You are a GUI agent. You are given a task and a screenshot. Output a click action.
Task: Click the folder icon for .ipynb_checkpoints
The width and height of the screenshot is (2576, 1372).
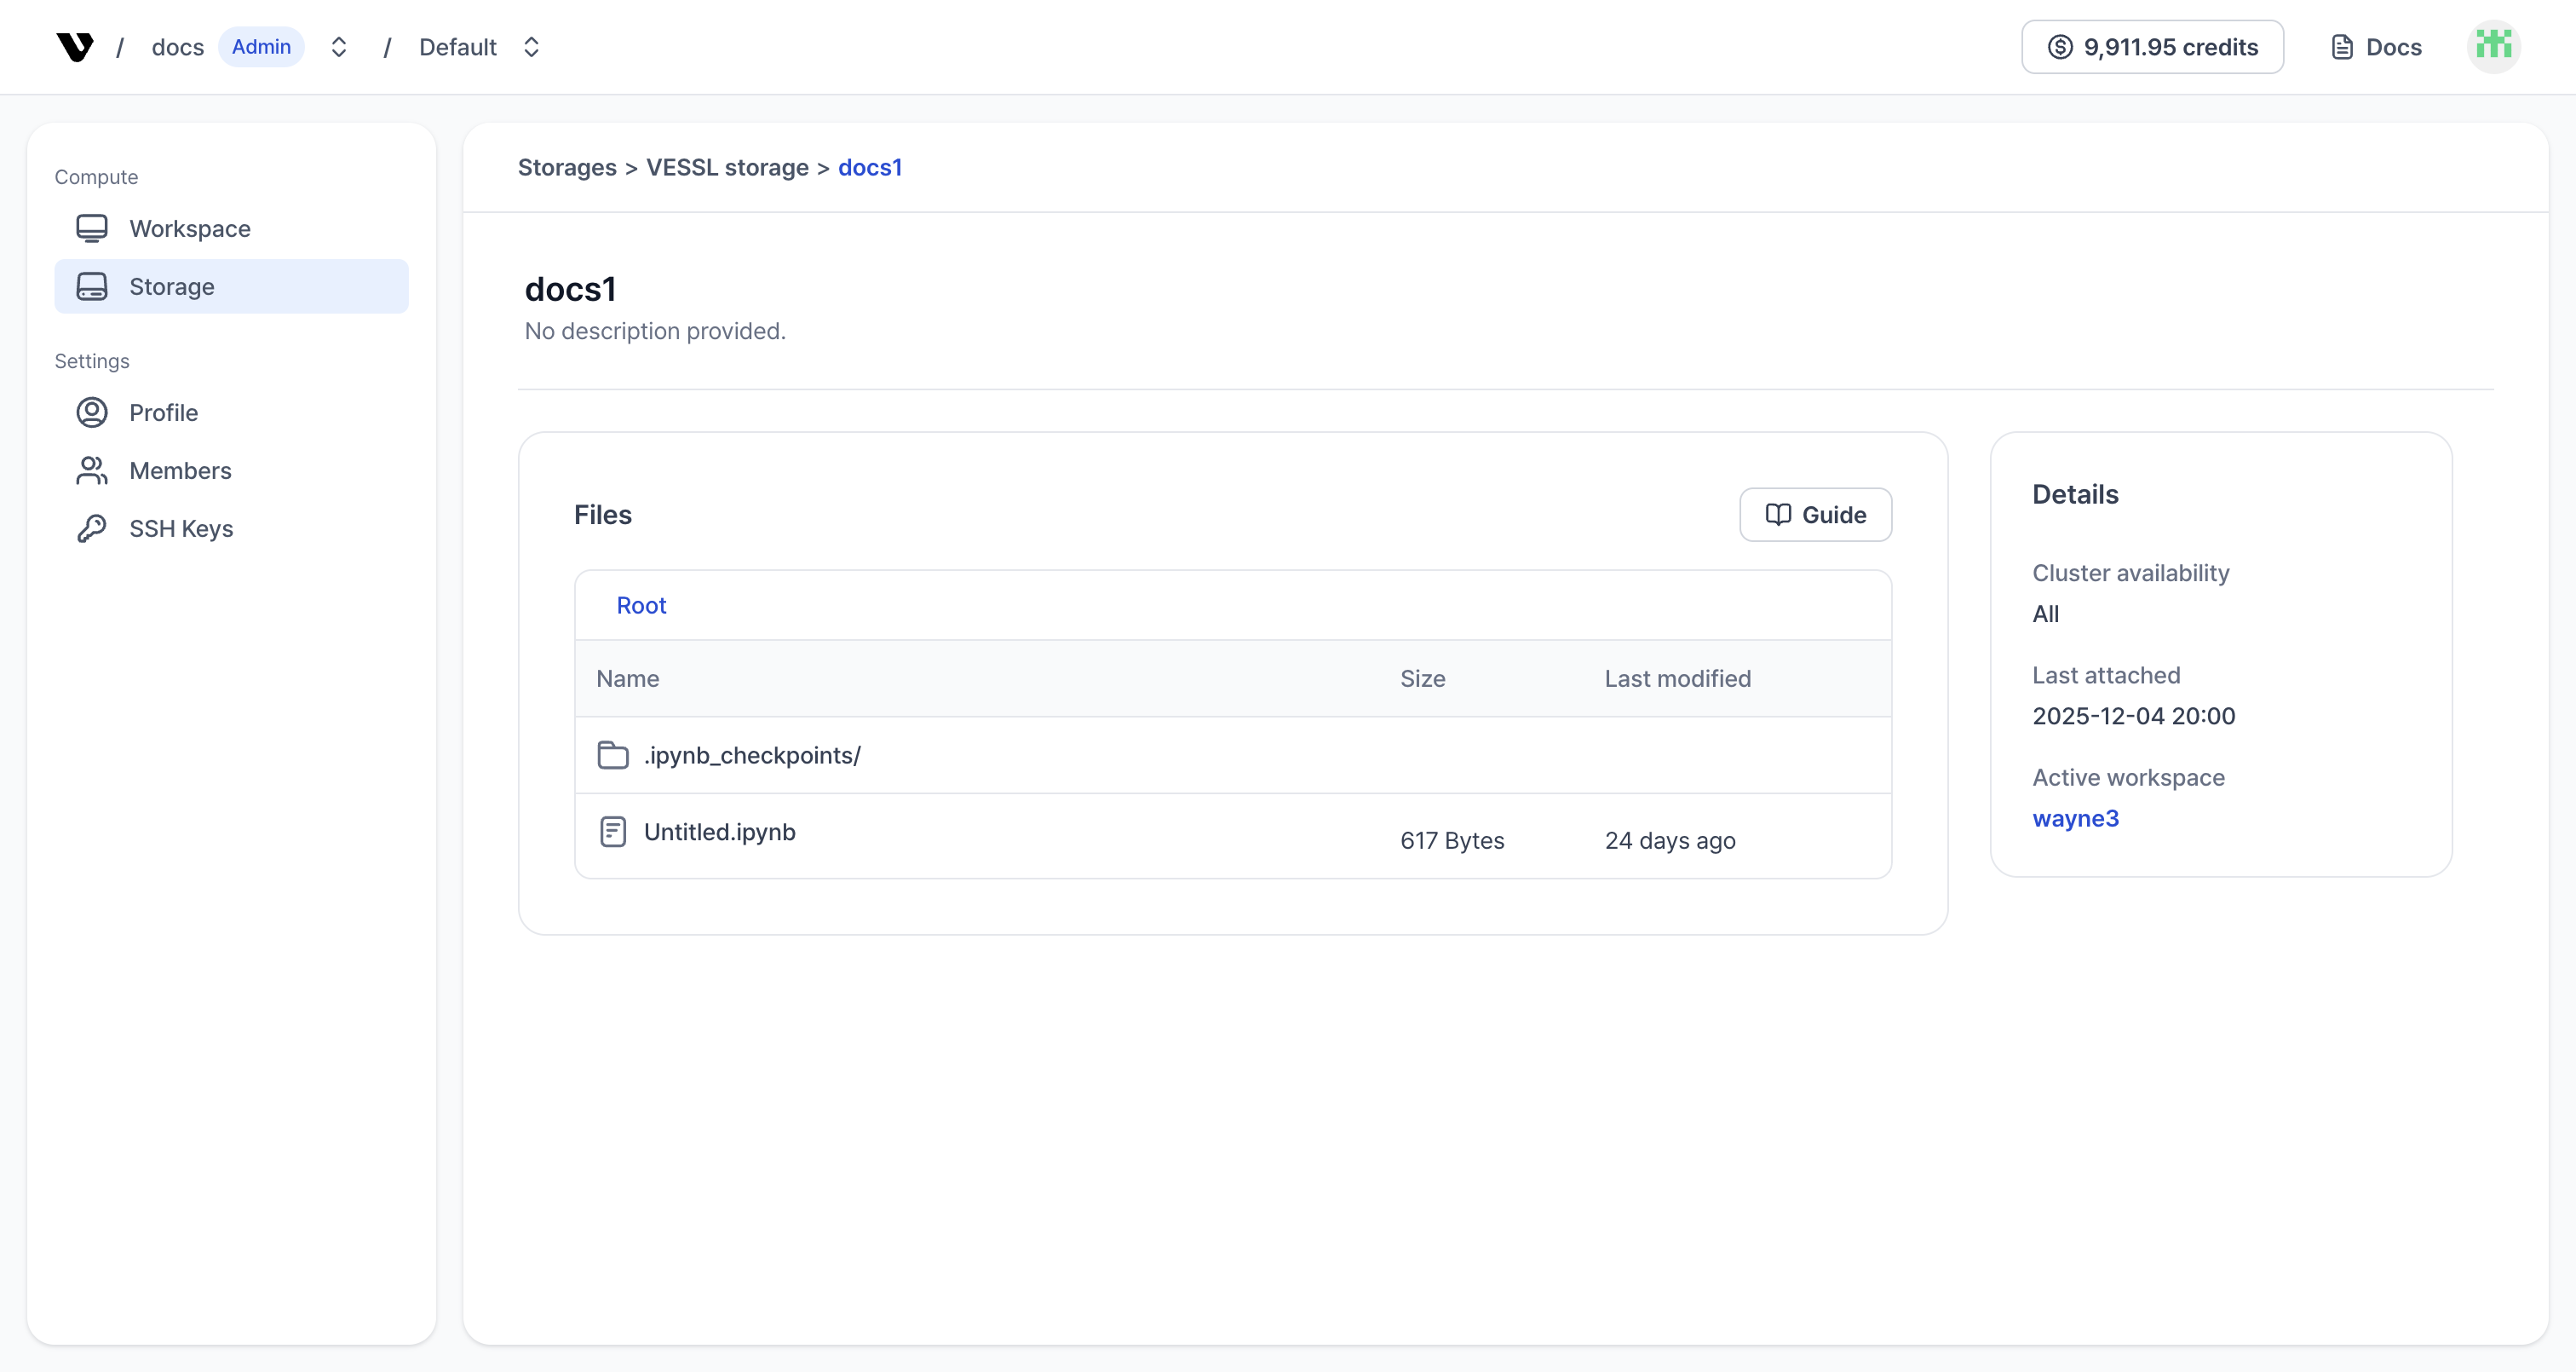click(613, 756)
